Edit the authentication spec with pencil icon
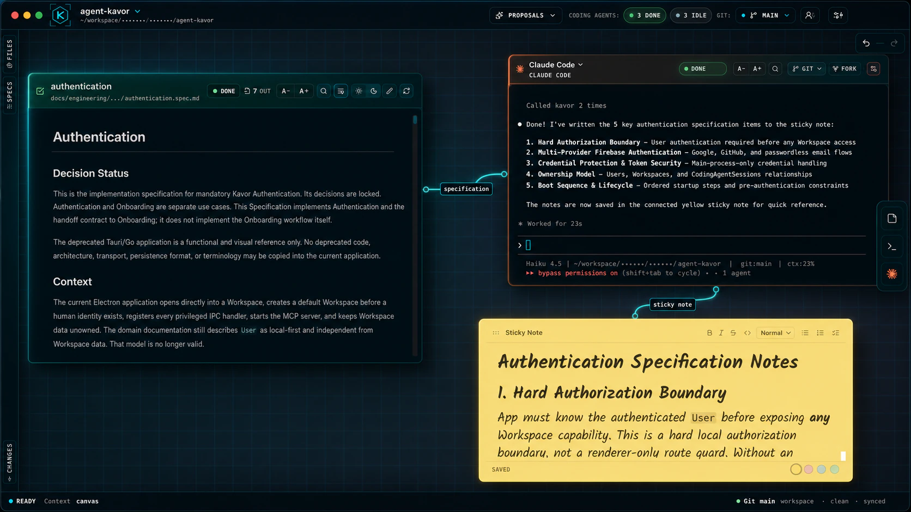 (x=390, y=91)
